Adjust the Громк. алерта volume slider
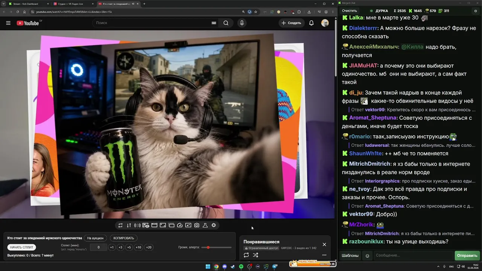Screen dimensions: 482x271 217,247
